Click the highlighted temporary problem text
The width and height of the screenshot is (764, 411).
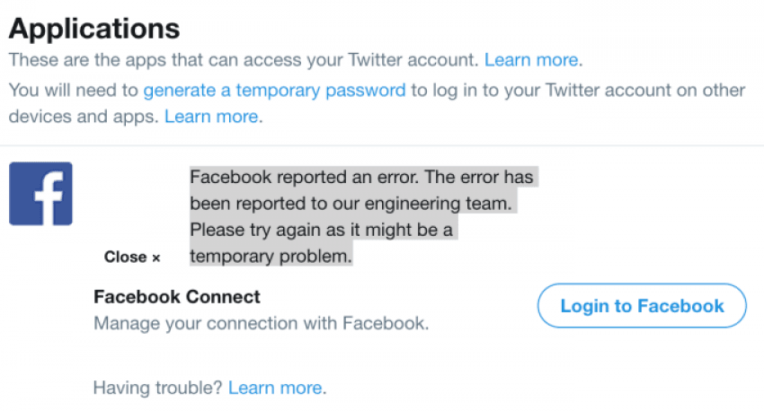(x=271, y=256)
